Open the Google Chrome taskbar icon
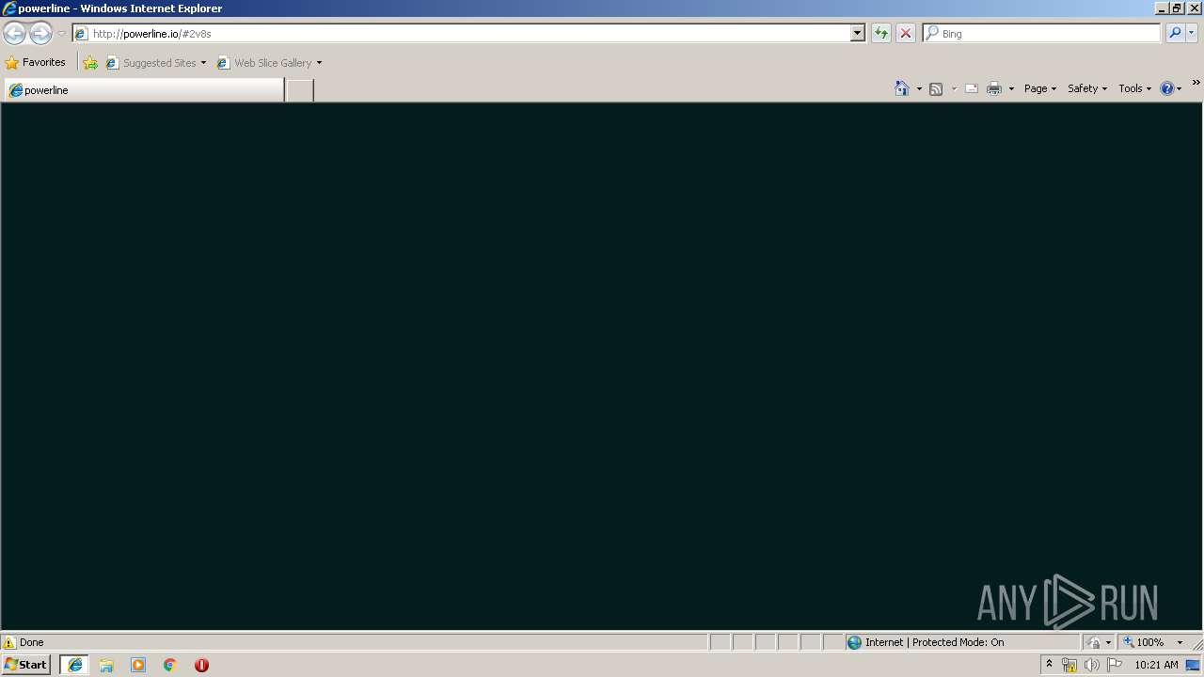The width and height of the screenshot is (1204, 677). pyautogui.click(x=170, y=665)
